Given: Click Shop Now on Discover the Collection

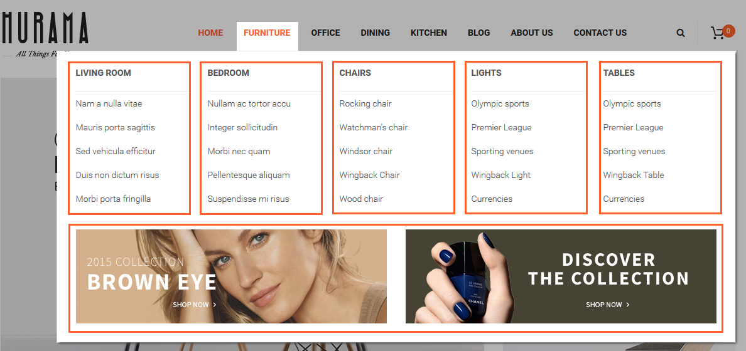Looking at the screenshot, I should point(608,305).
